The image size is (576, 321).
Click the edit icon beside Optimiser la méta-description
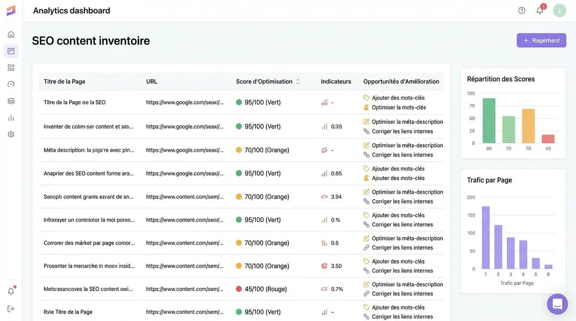point(366,122)
